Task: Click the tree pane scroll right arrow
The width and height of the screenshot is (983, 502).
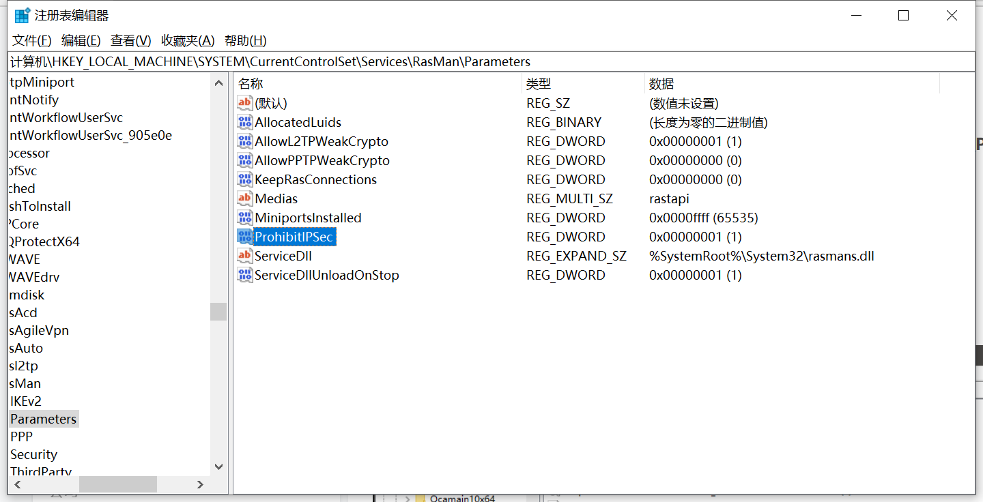Action: click(x=200, y=484)
